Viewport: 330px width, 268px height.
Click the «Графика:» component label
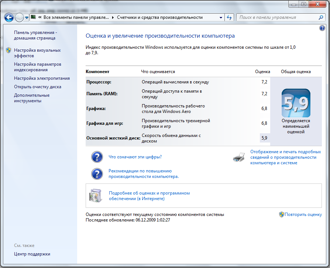pyautogui.click(x=96, y=109)
